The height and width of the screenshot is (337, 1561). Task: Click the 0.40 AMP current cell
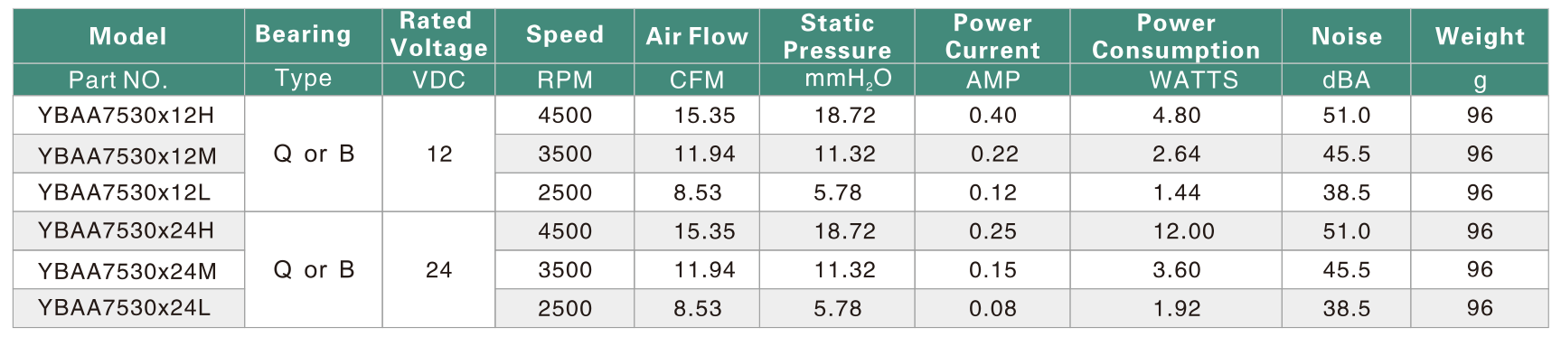click(x=992, y=116)
